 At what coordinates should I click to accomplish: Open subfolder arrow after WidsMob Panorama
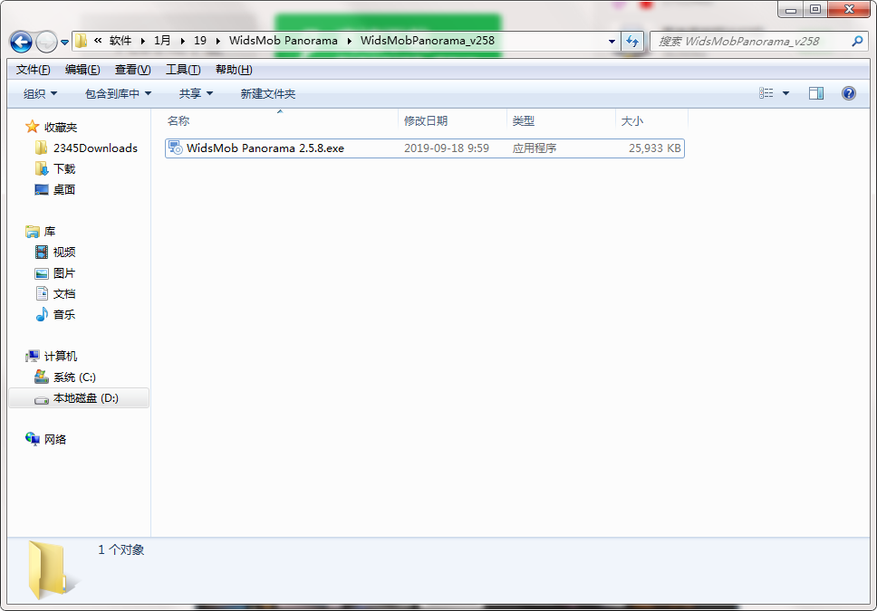point(349,41)
